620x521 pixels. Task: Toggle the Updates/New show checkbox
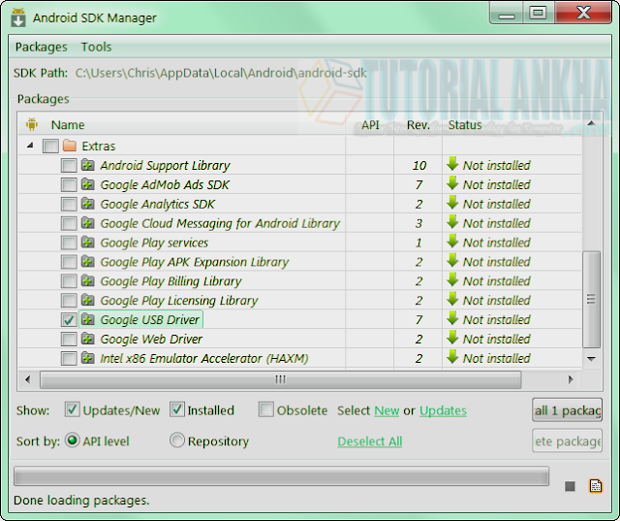(x=72, y=409)
